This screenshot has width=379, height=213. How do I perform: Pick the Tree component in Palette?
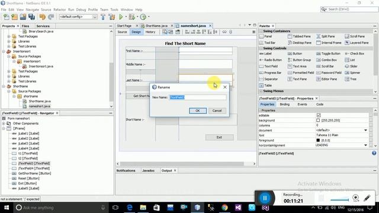(x=351, y=79)
